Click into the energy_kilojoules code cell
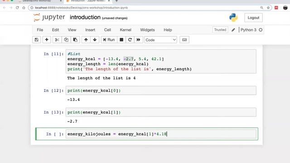The height and width of the screenshot is (163, 290). (161, 134)
